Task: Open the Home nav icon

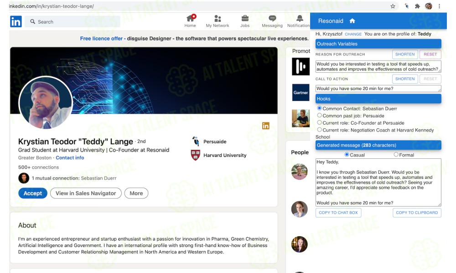Action: pyautogui.click(x=191, y=18)
